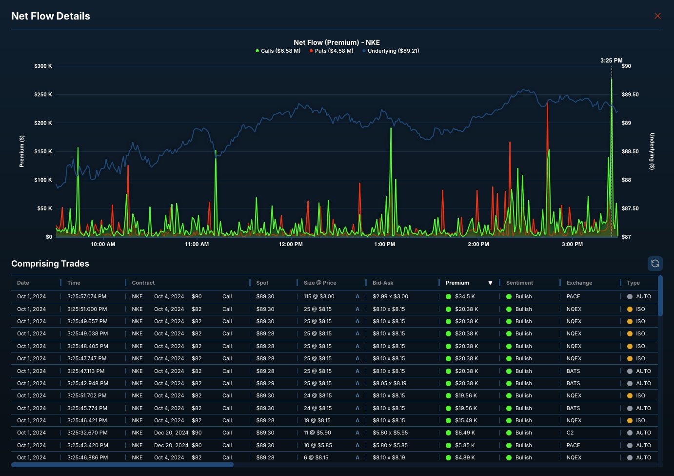The width and height of the screenshot is (674, 476).
Task: Click the 'A' indicator in 115 @ $3.00 row
Action: coord(357,296)
